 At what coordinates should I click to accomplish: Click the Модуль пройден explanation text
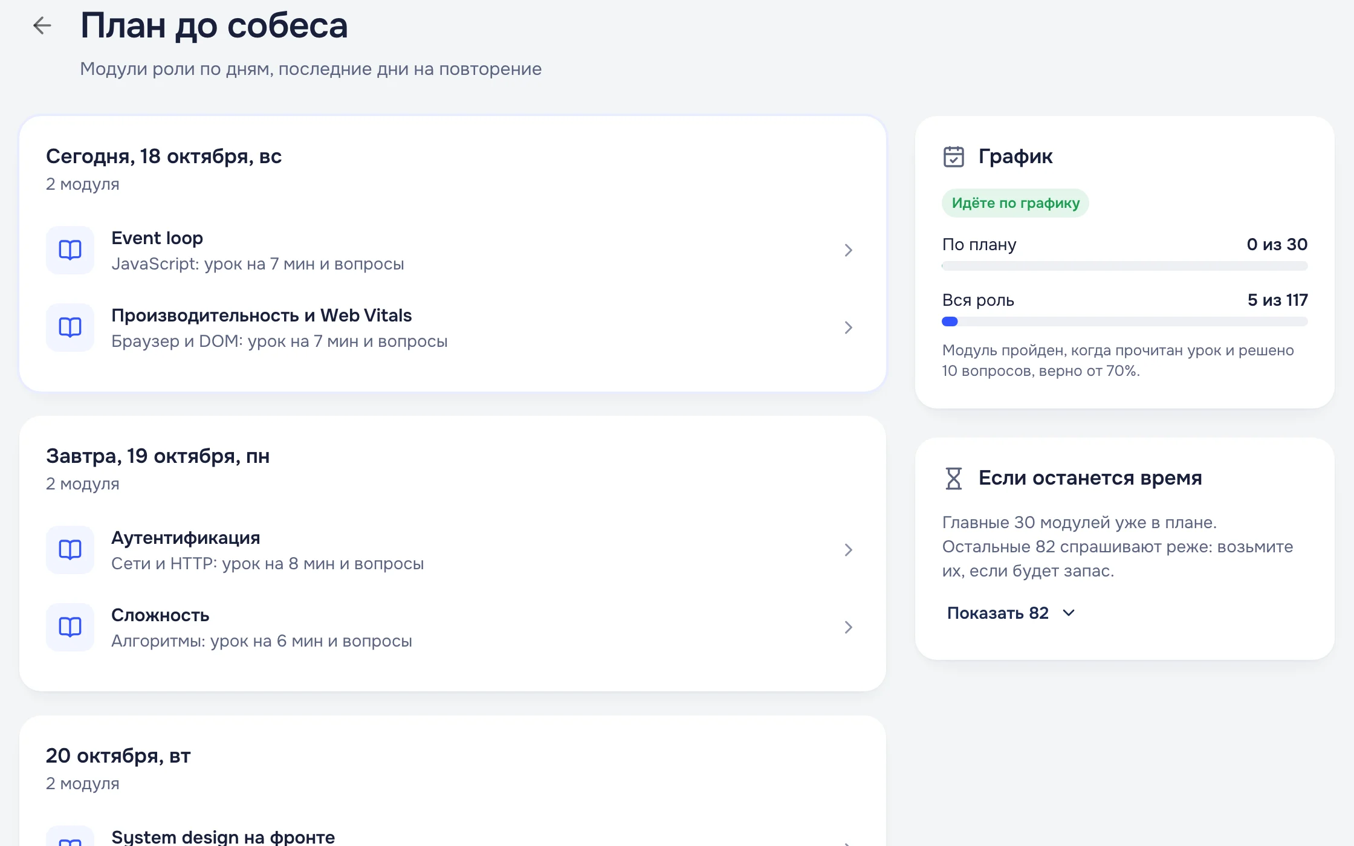tap(1118, 361)
